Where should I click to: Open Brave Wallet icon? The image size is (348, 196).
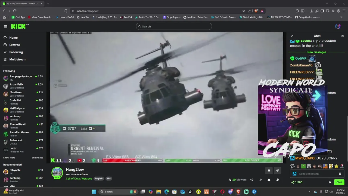328,11
